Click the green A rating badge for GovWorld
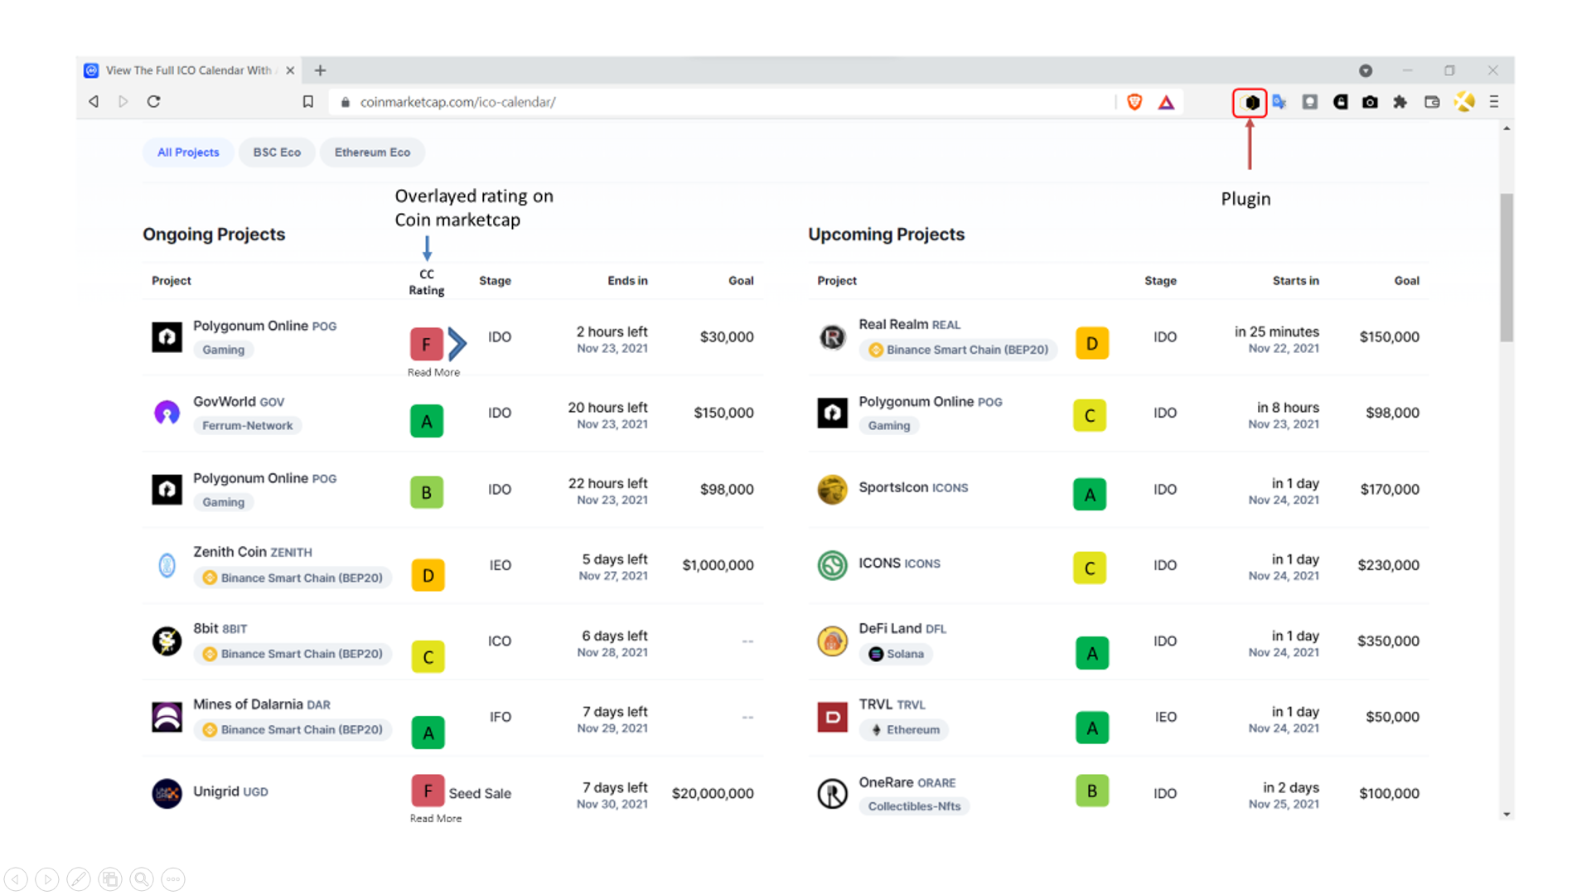 pyautogui.click(x=427, y=421)
